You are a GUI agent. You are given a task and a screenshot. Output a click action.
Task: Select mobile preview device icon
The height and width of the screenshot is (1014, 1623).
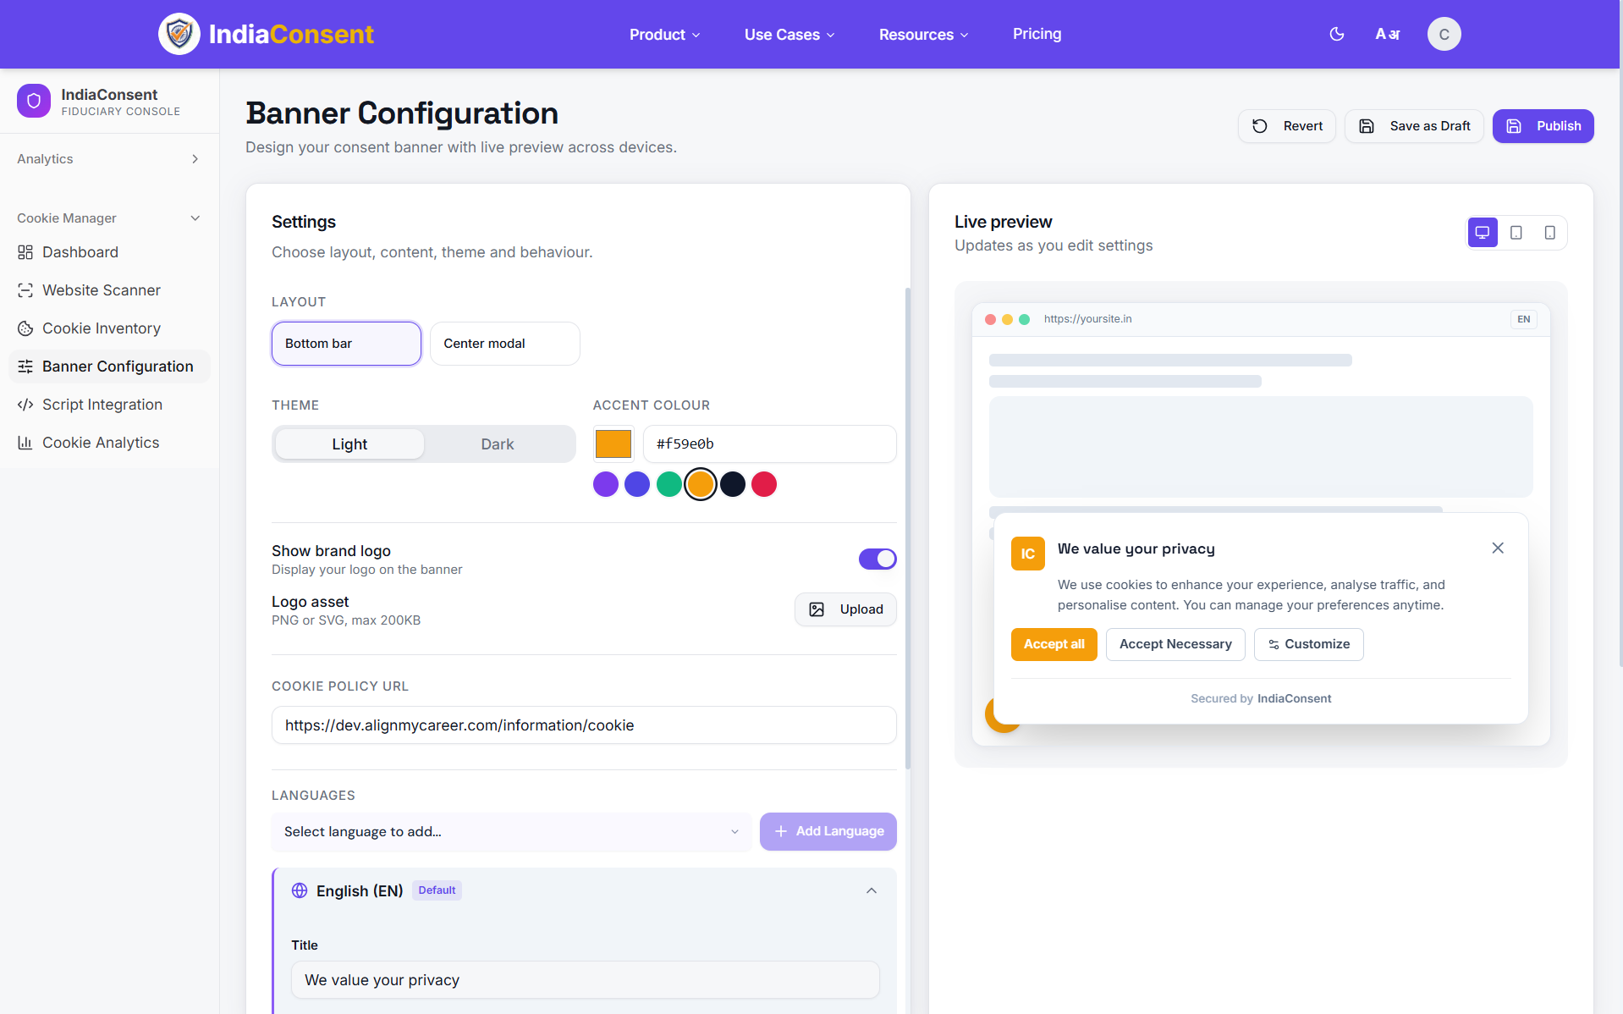coord(1549,233)
